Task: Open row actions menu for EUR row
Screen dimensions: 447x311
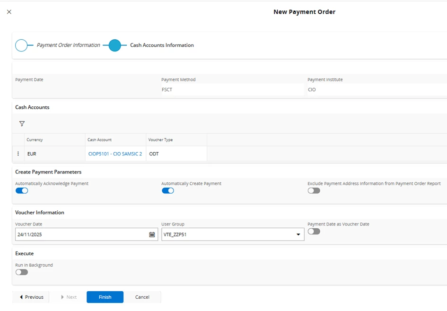Action: click(x=18, y=154)
